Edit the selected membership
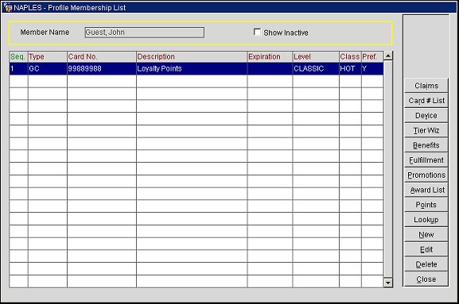Viewport: 459px width, 304px height. coord(426,249)
